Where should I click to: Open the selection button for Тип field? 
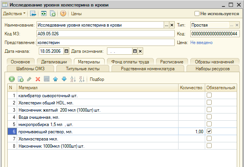pyautogui.click(x=231, y=25)
